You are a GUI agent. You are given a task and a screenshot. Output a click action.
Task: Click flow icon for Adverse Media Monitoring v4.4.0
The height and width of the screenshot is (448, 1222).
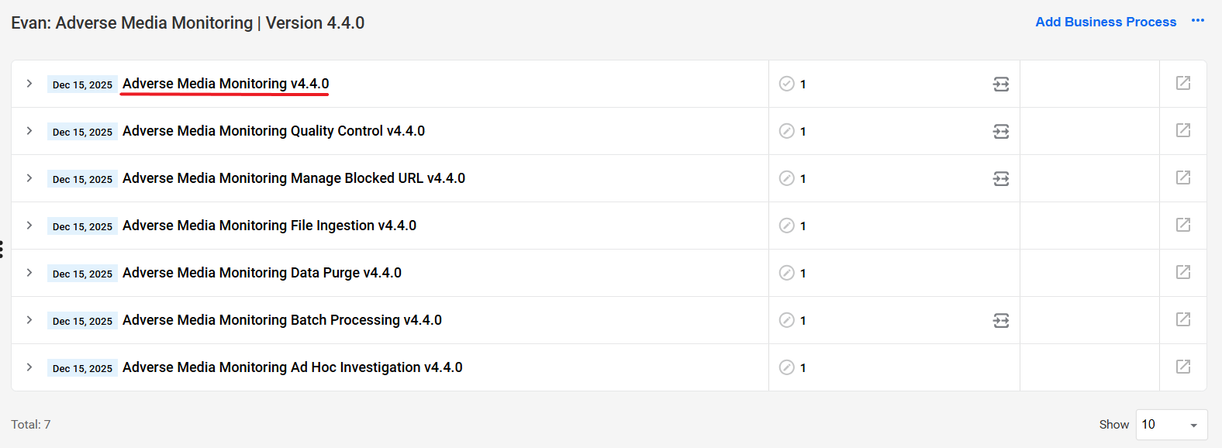point(1001,84)
